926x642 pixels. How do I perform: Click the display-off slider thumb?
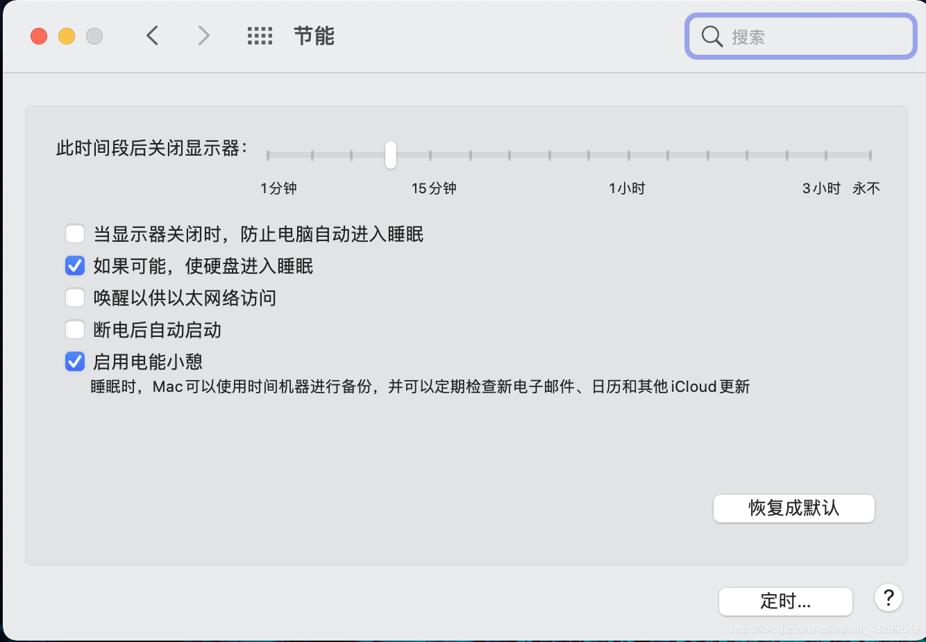pyautogui.click(x=391, y=154)
